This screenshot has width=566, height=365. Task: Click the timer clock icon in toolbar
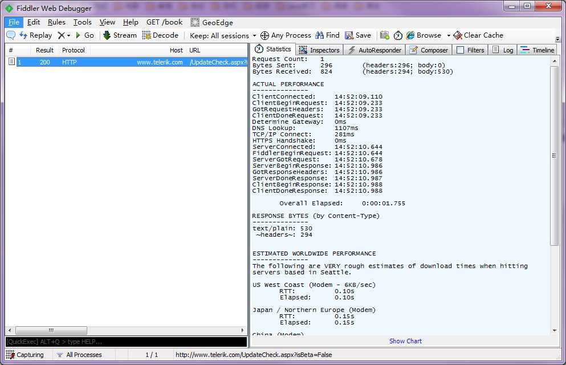tap(398, 35)
